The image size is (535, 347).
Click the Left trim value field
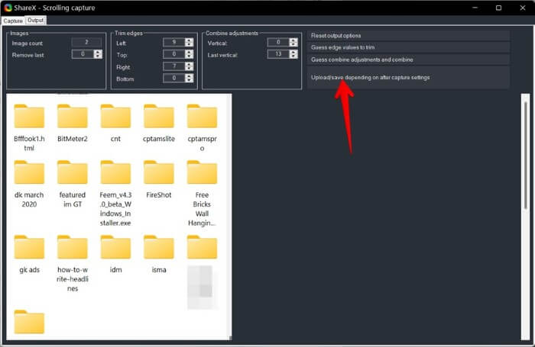coord(174,42)
